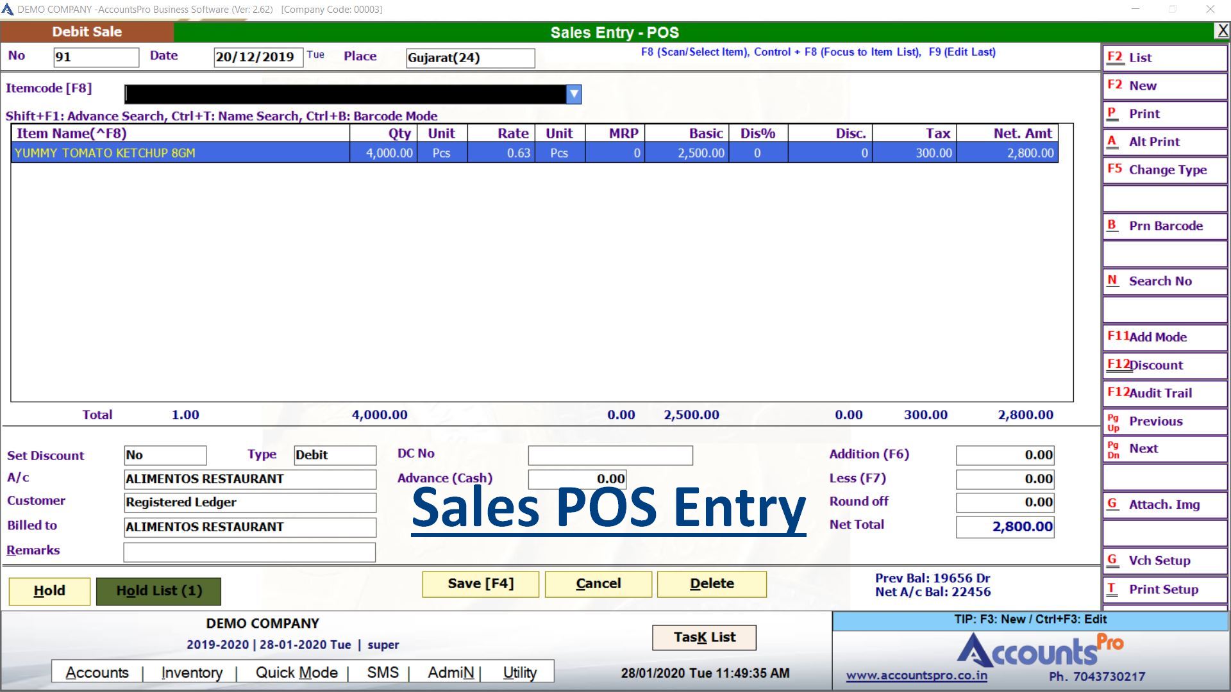Go to Next voucher with PgDn
The width and height of the screenshot is (1231, 692).
1164,449
